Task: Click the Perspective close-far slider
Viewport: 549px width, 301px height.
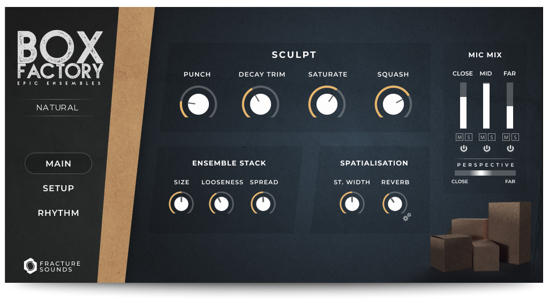Action: [x=485, y=173]
